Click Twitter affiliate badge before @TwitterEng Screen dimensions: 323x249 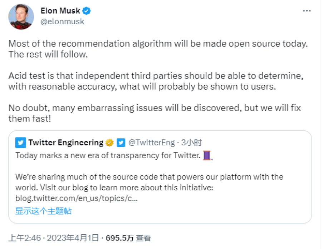(x=121, y=143)
